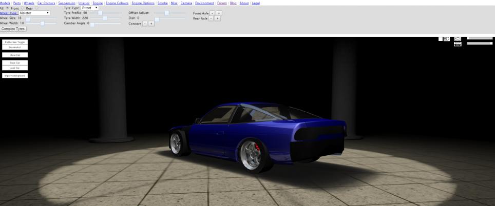
Task: Click the white square icon beside the headlights
Action: click(441, 39)
